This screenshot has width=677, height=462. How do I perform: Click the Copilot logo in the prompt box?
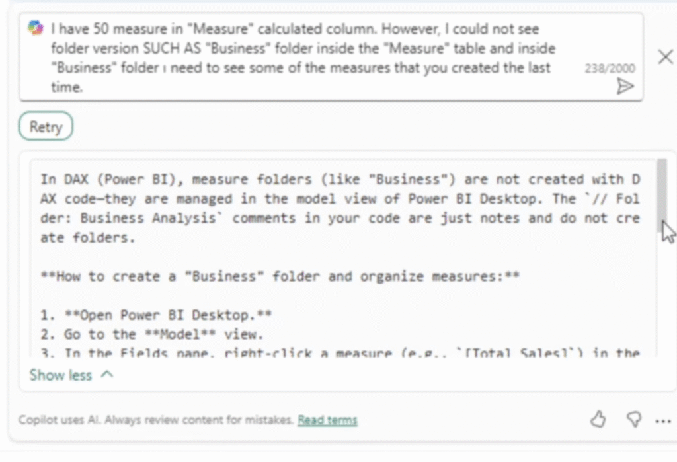point(35,28)
